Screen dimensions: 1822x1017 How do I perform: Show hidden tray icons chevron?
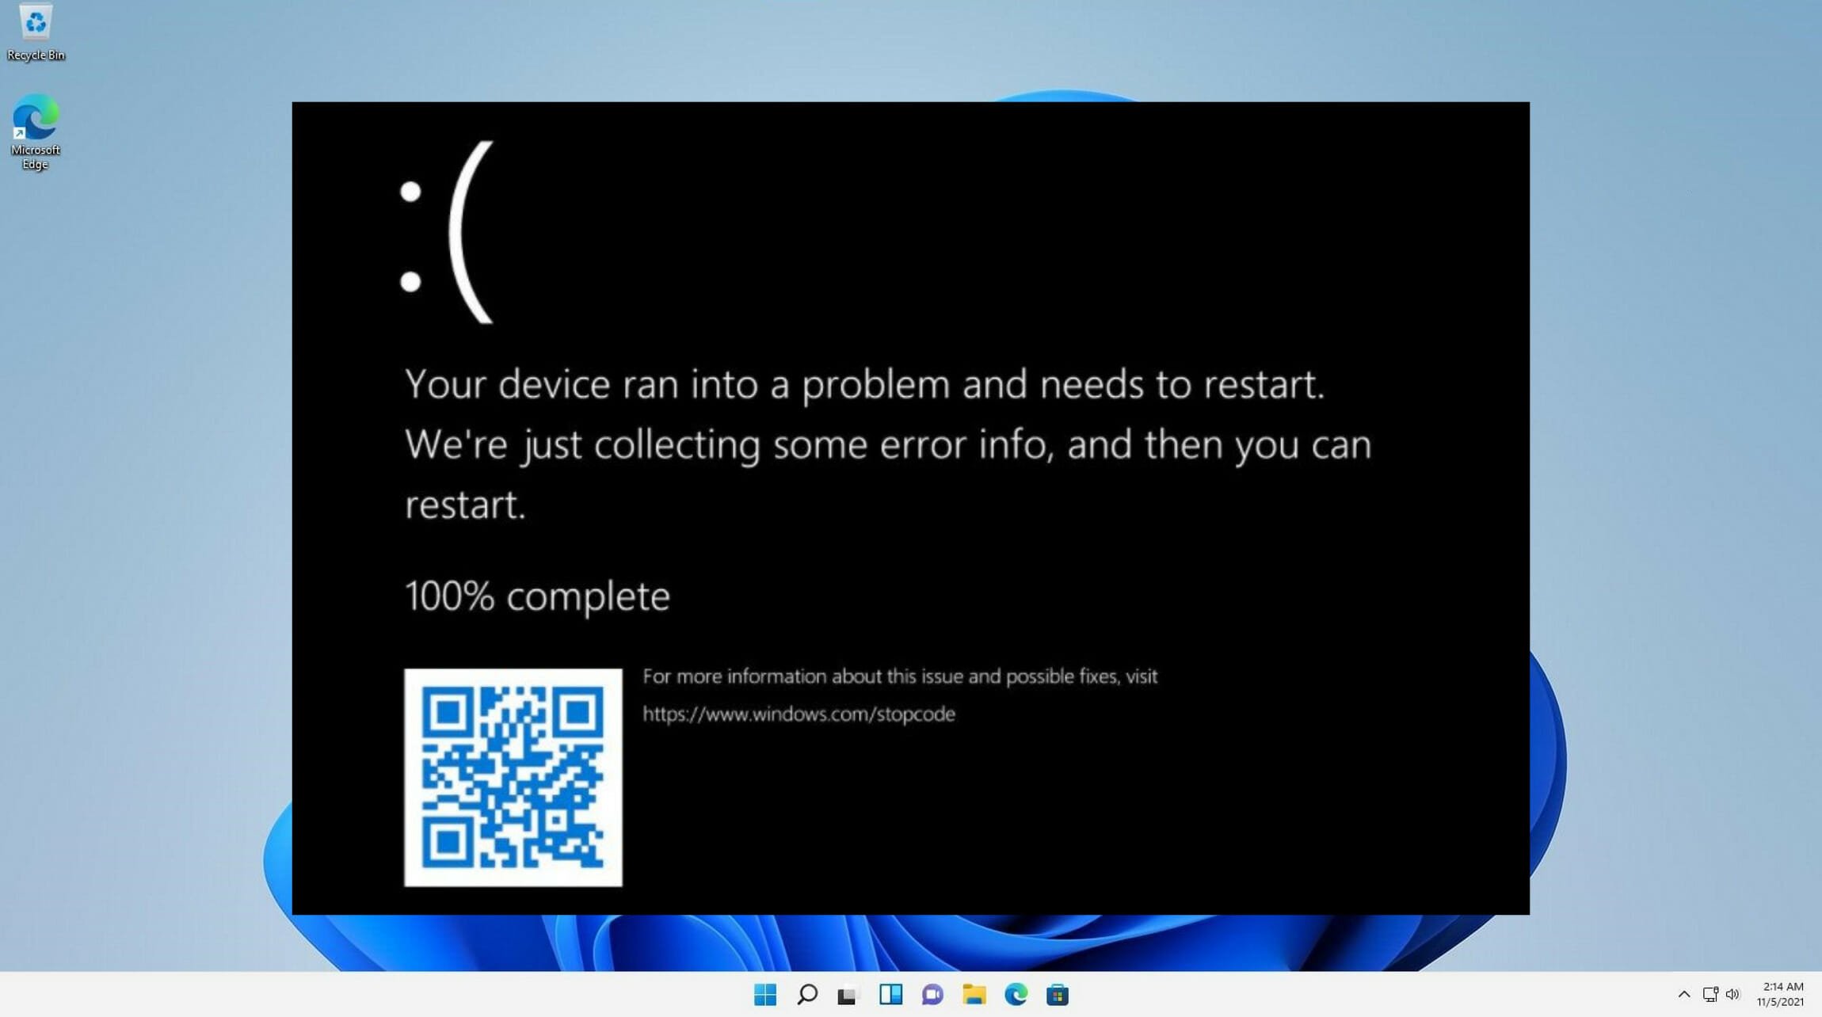(x=1684, y=994)
